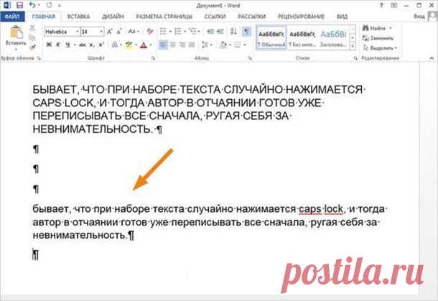Viewport: 438px width, 301px height.
Task: Apply the Без интервала style
Action: pyautogui.click(x=302, y=38)
